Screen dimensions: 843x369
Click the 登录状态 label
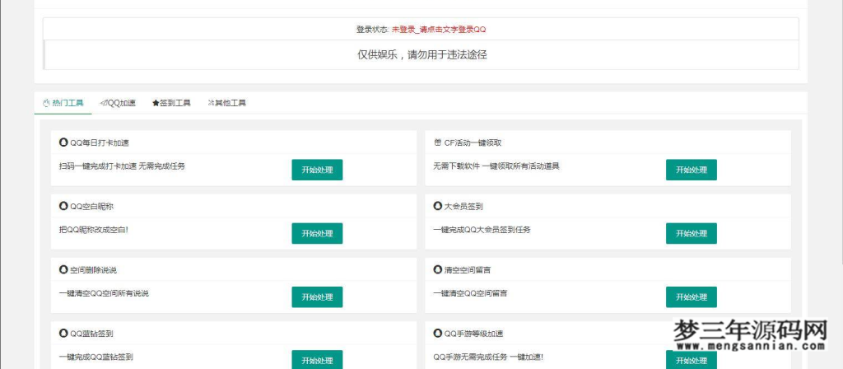372,30
